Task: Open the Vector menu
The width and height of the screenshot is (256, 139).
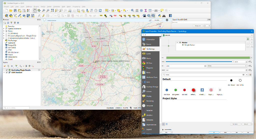Action: (43, 6)
